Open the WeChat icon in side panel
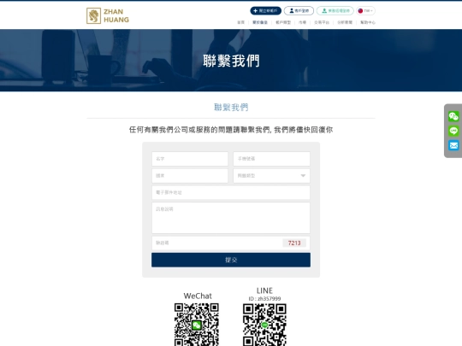Screen dimensions: 462x346 (453, 116)
